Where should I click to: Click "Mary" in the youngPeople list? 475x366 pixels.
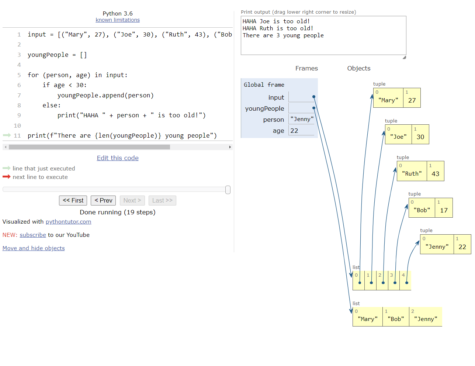368,319
